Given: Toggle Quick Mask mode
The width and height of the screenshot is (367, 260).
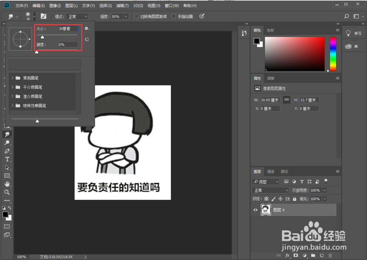Looking at the screenshot, I should 7,226.
